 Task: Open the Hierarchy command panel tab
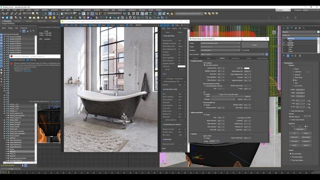(291, 28)
